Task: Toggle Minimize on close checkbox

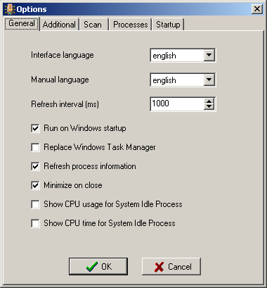Action: pos(35,185)
